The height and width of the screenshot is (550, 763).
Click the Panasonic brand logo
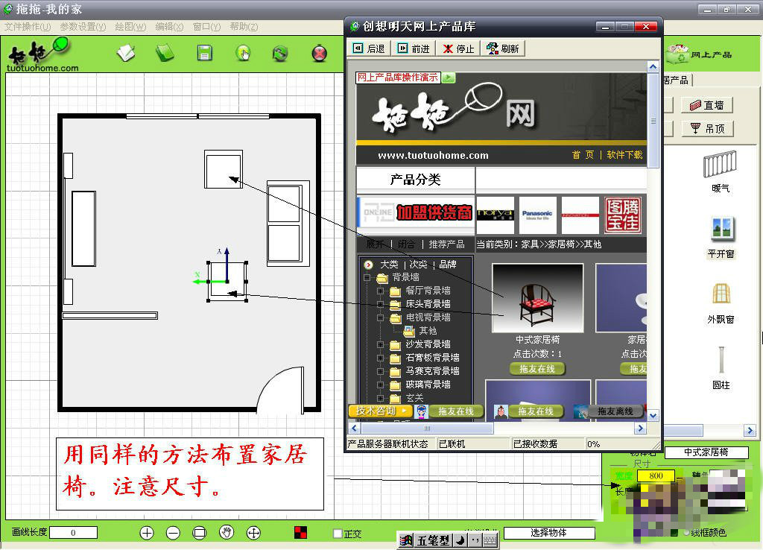(537, 215)
